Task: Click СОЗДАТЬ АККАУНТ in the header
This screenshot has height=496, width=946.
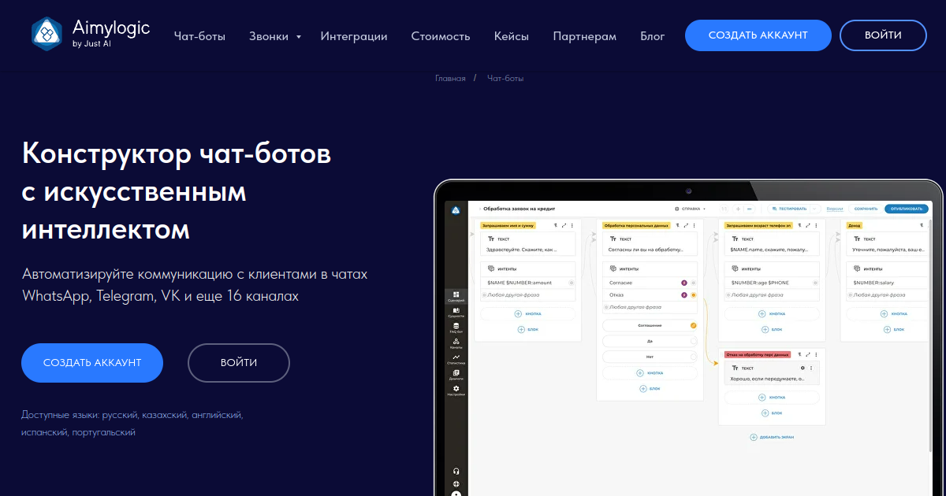Action: (758, 35)
